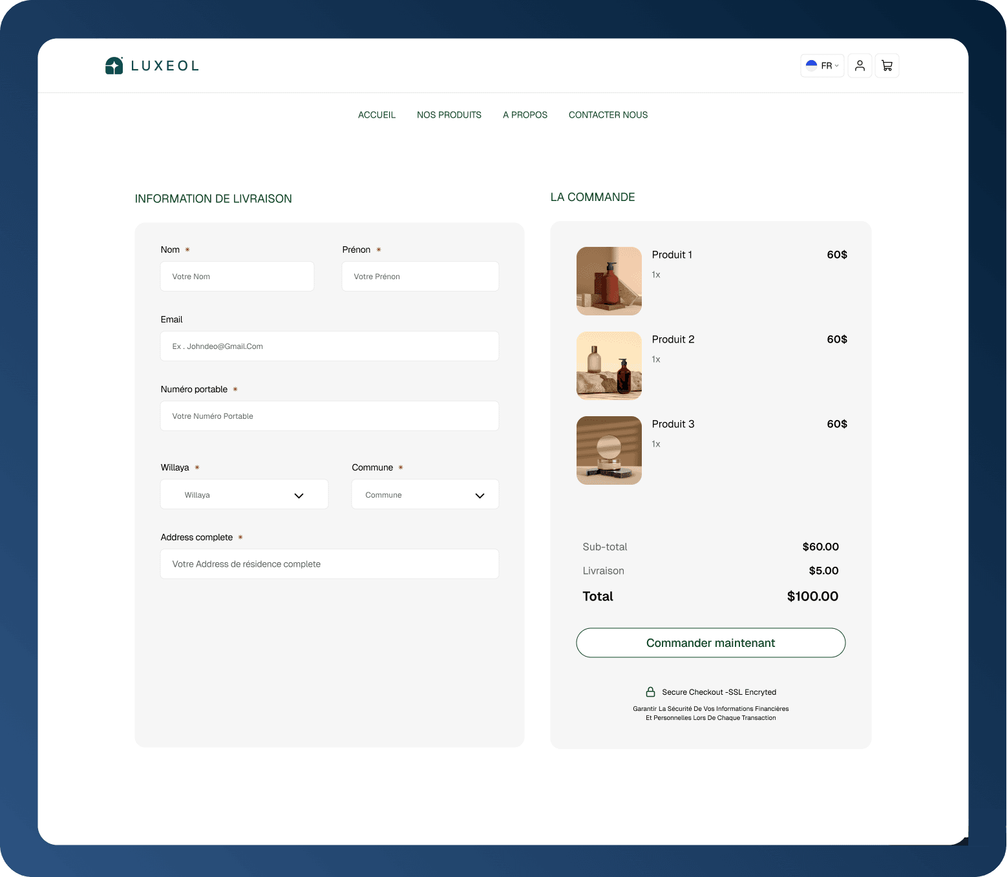Click the Numéro portable label
The height and width of the screenshot is (877, 1007).
coord(194,389)
